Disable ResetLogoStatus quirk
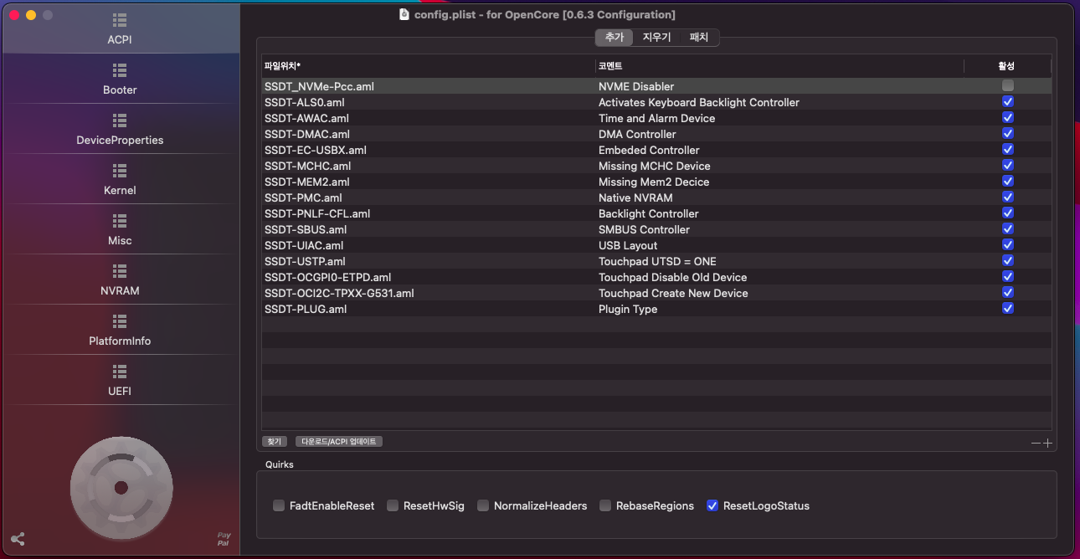Screen dimensions: 1080x559 tap(712, 505)
